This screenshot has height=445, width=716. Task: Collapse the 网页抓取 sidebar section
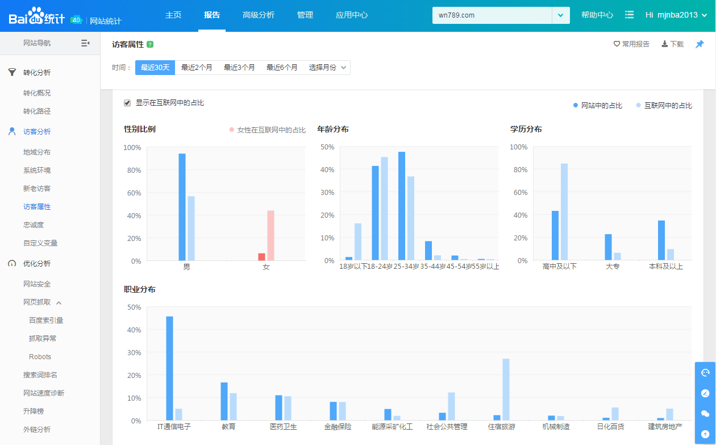[x=59, y=302]
